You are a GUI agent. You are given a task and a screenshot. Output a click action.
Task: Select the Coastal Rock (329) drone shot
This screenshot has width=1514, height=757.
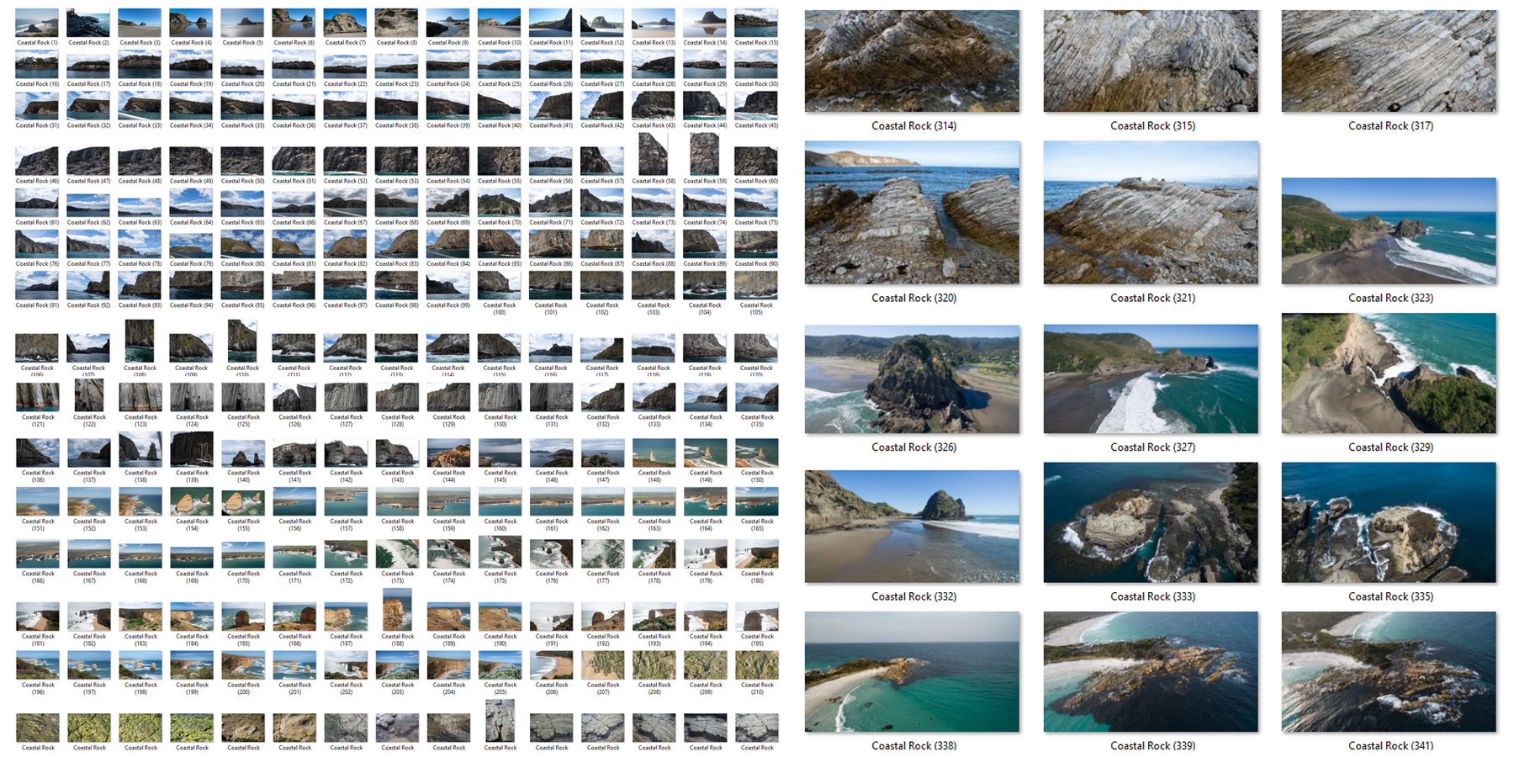tap(1388, 374)
